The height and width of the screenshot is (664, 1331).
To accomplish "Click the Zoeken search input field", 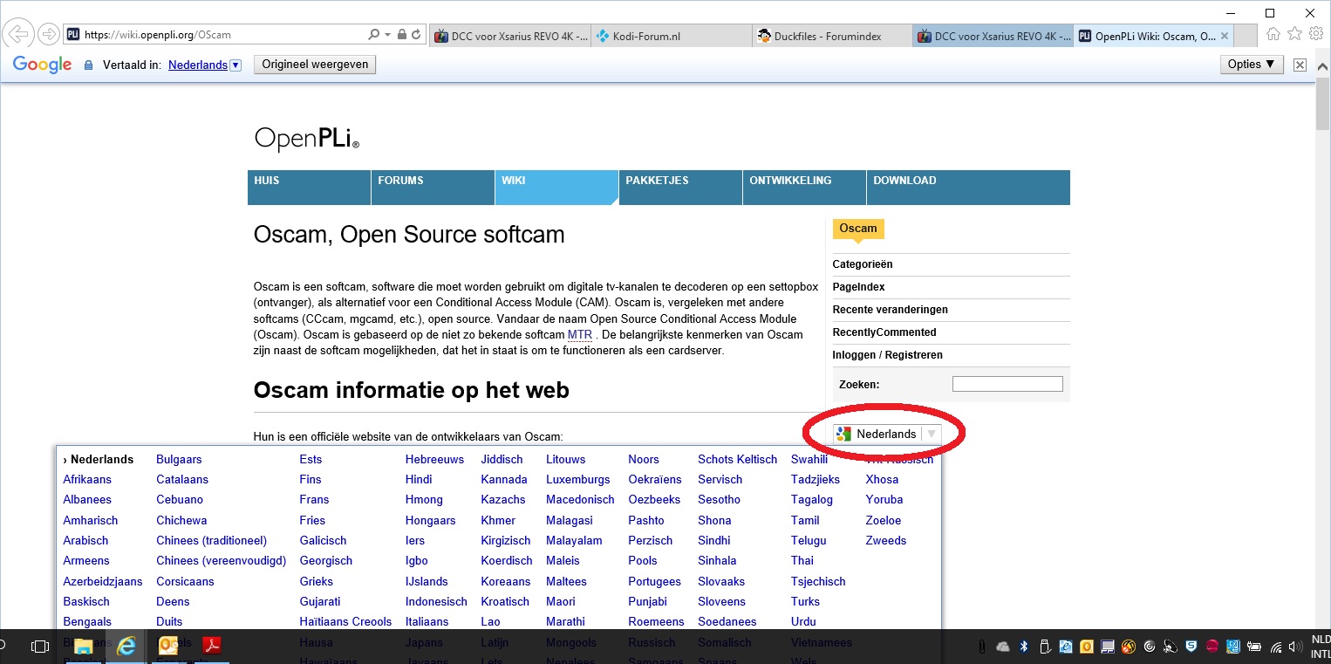I will (x=1007, y=384).
